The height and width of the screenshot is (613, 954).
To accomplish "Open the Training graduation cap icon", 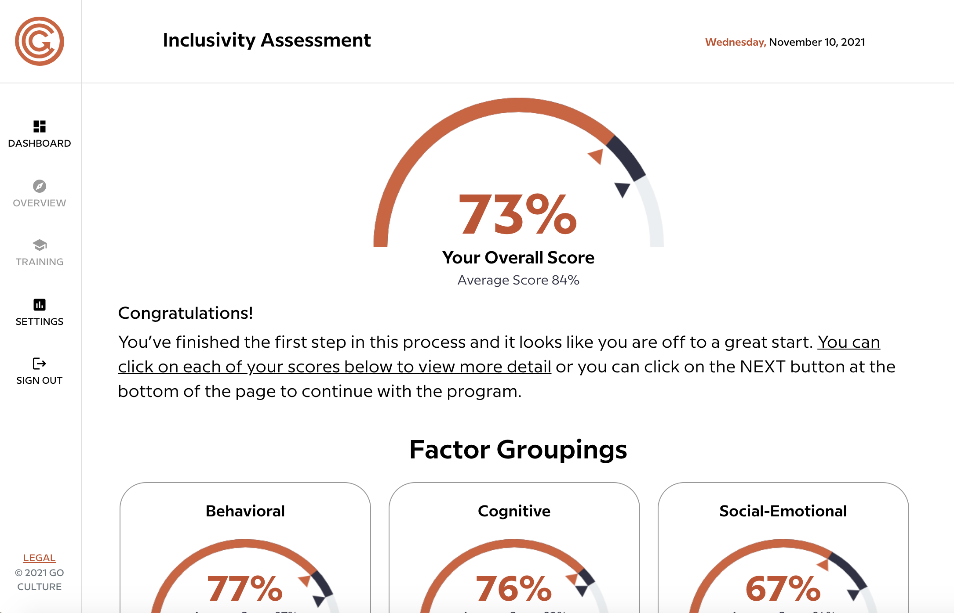I will click(x=40, y=245).
